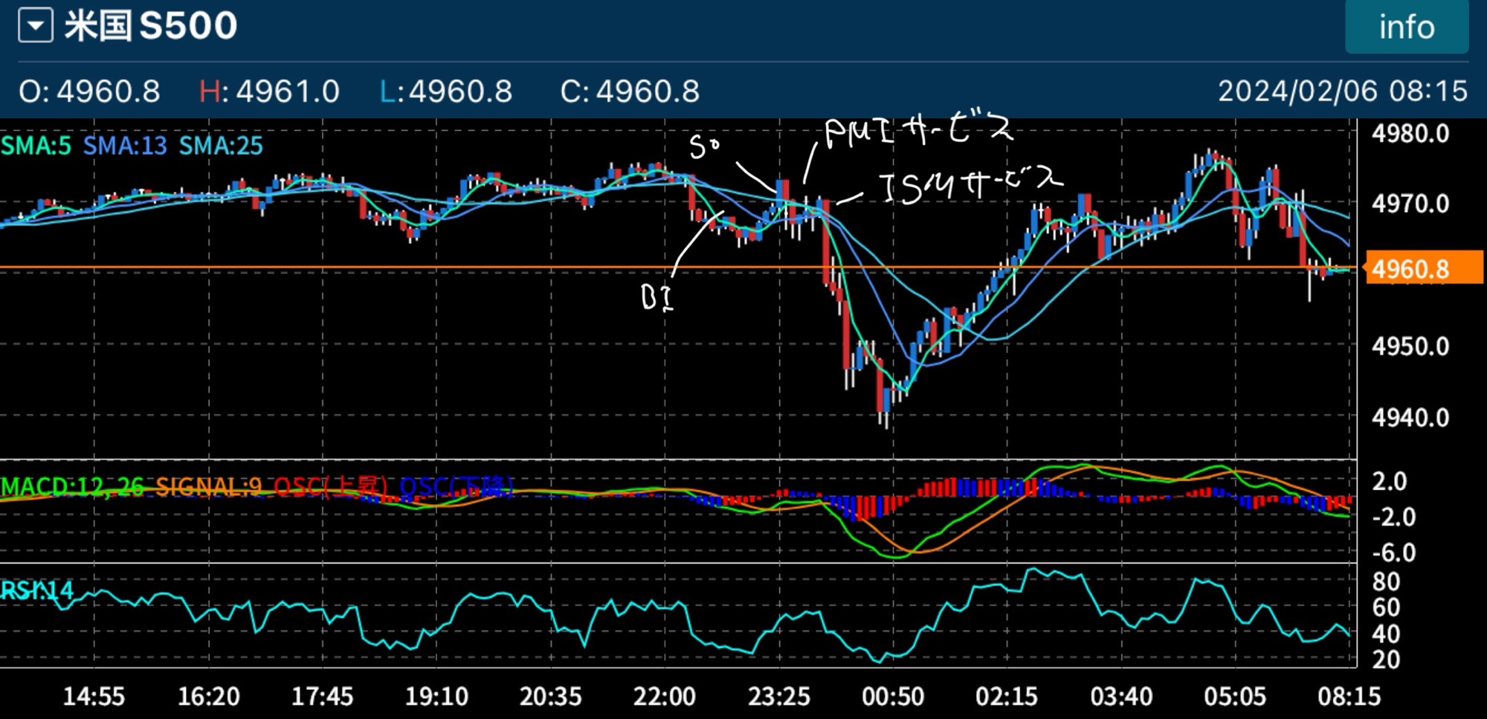The height and width of the screenshot is (719, 1487).
Task: Click the SIGNAL:9 legend label
Action: [209, 487]
